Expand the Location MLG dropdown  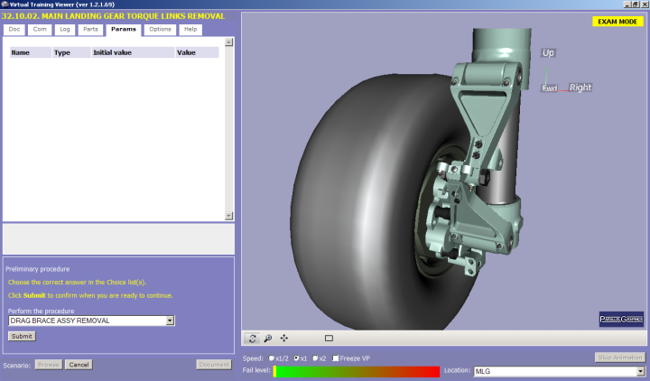(x=641, y=371)
